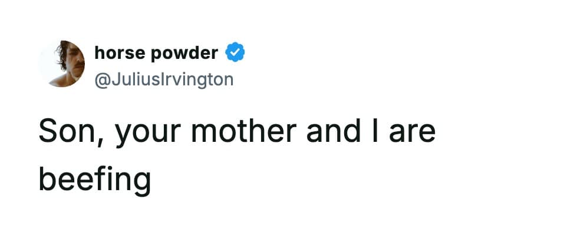This screenshot has width=587, height=239.
Task: Click the display name "horse powder"
Action: click(x=156, y=54)
